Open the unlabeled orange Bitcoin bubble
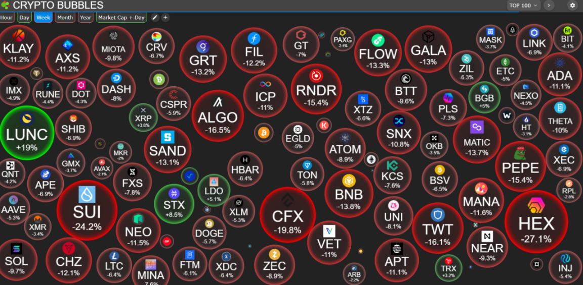583x285 pixels. (264, 133)
